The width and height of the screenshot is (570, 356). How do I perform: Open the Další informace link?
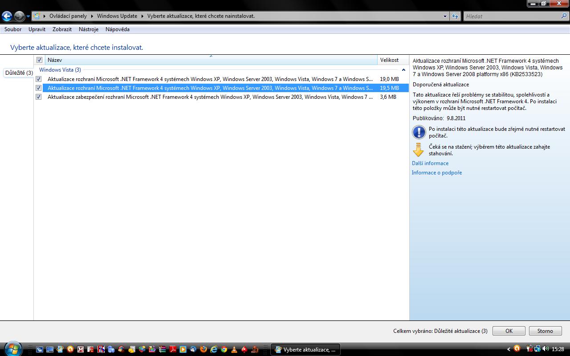tap(430, 163)
